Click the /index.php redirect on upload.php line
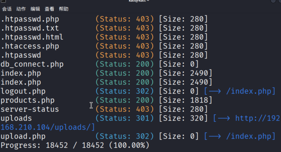The width and height of the screenshot is (281, 152). 250,136
